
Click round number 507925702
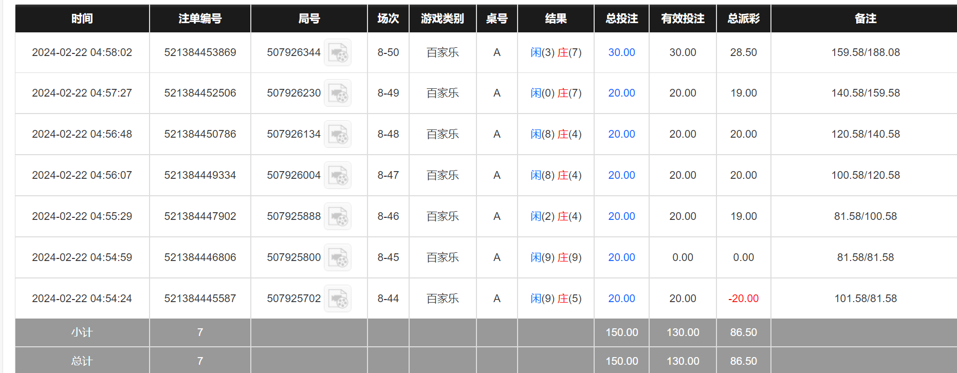click(293, 299)
